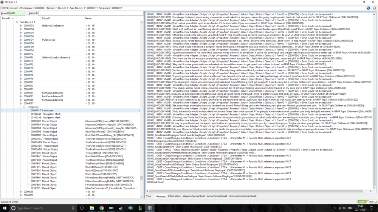
Task: Launch Google Chrome from taskbar
Action: point(101,208)
